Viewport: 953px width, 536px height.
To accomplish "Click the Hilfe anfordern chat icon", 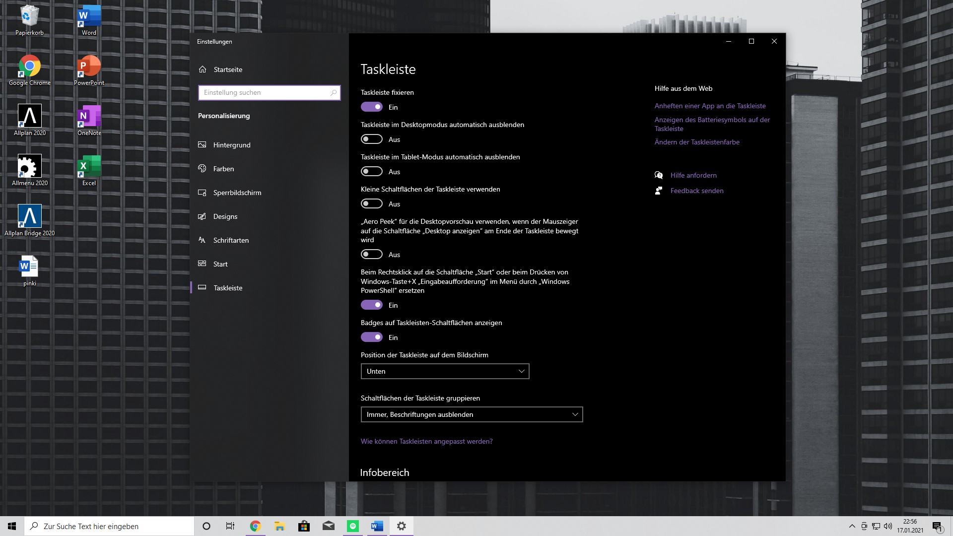I will point(659,175).
